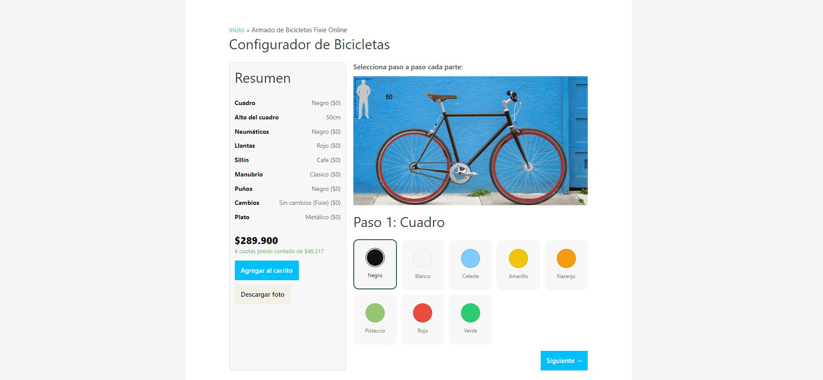Open the Manubrio summary row

[x=288, y=174]
